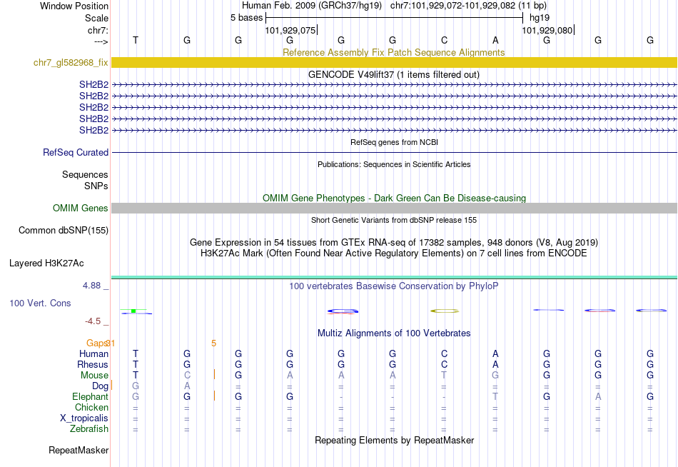Click the T base in the Elephant row
678x467 pixels.
coord(495,396)
